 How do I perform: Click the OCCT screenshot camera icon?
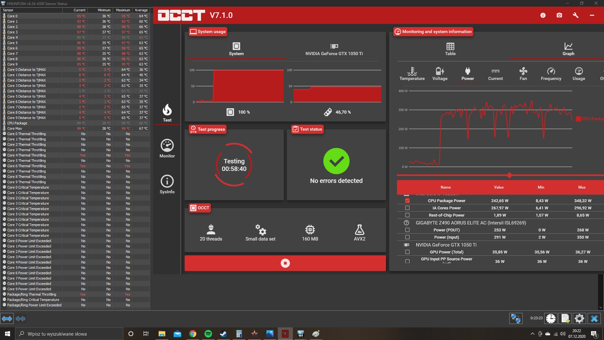pos(559,15)
